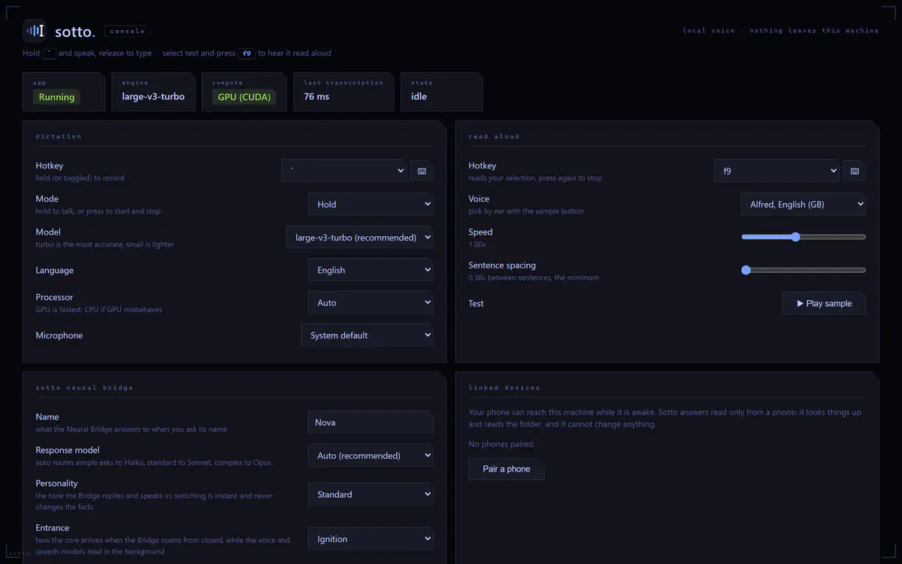
Task: Click the keyboard capture icon for Read aloud hotkey
Action: coord(855,171)
